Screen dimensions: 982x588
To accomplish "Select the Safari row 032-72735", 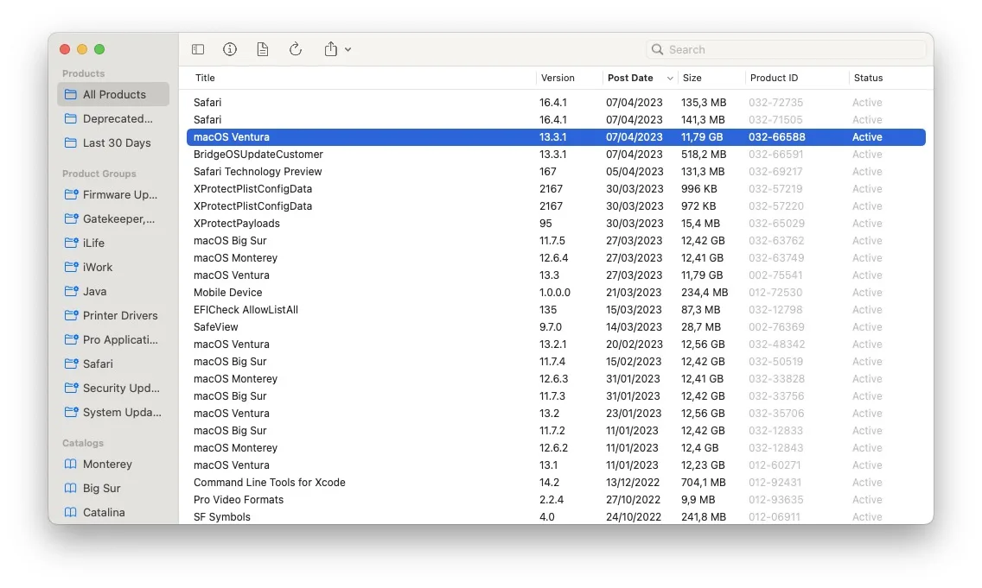I will 556,103.
